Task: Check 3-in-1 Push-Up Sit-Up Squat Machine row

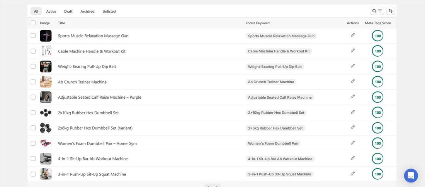Action: (33, 174)
